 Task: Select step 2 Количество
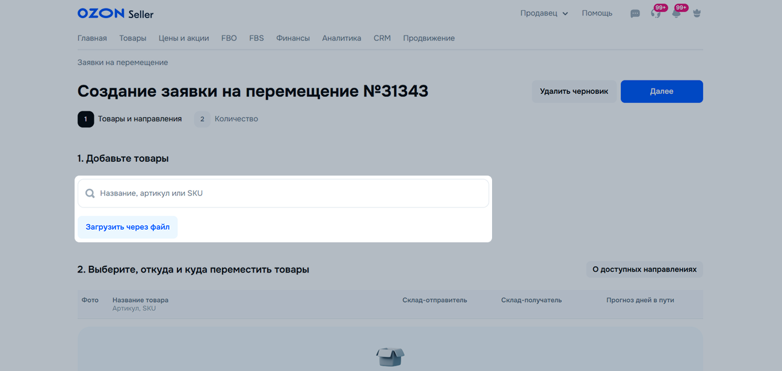[227, 119]
